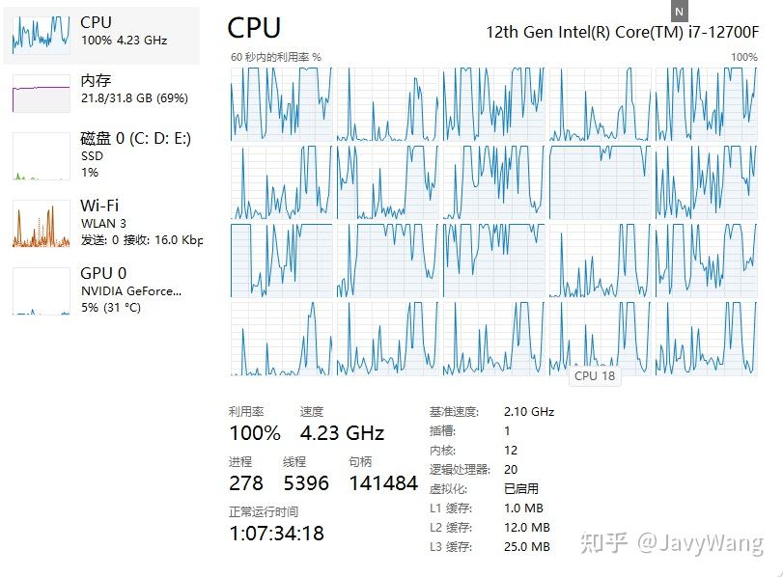Click the CPU 100% 4.23 GHz sidebar entry
783x577 pixels.
(x=101, y=36)
